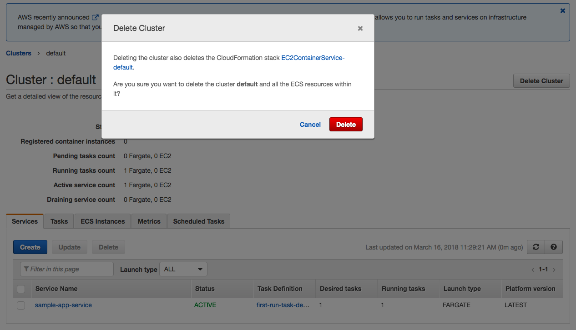Click the refresh services icon
576x330 pixels.
click(x=536, y=247)
